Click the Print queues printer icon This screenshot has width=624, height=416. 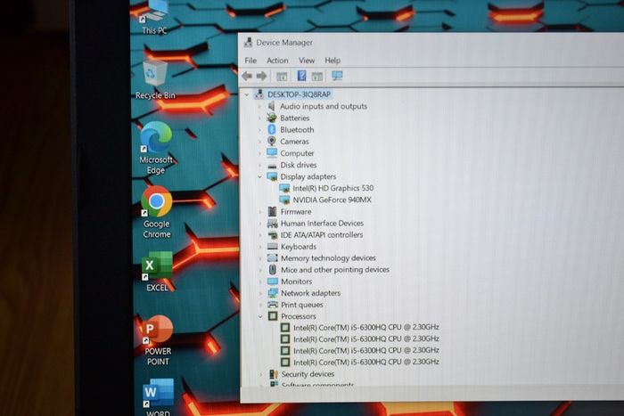(273, 305)
